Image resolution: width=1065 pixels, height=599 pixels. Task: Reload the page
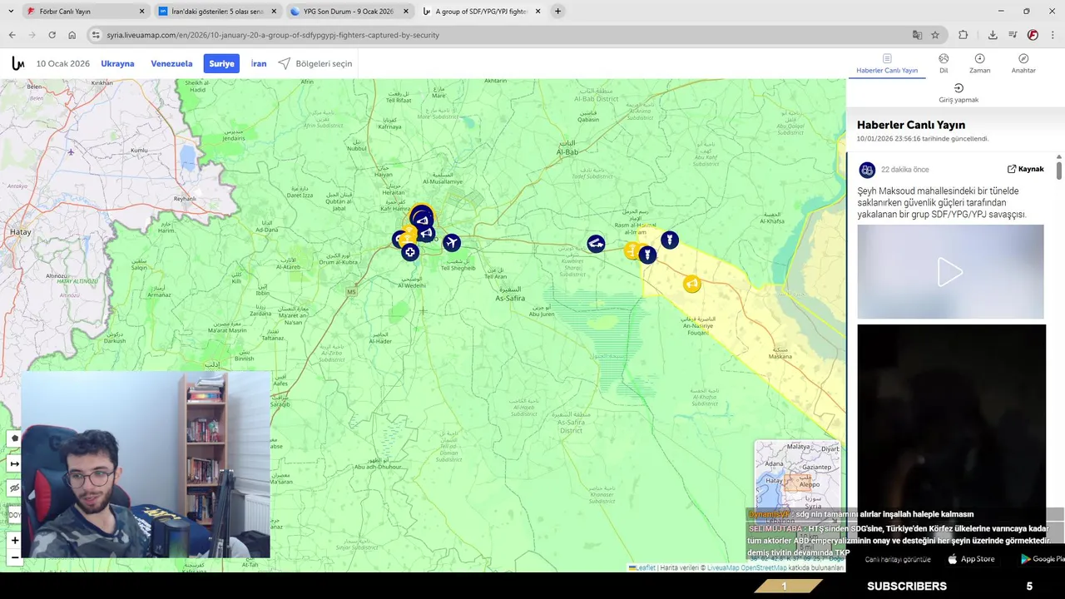[52, 35]
